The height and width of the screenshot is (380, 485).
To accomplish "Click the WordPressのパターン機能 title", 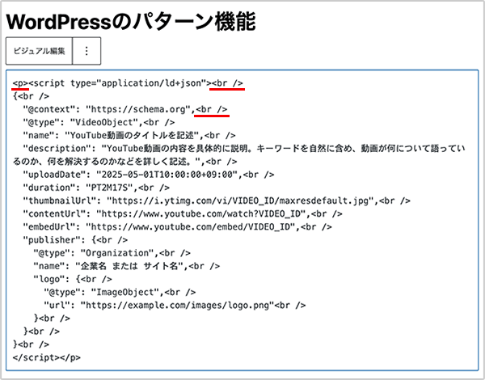I will point(130,22).
